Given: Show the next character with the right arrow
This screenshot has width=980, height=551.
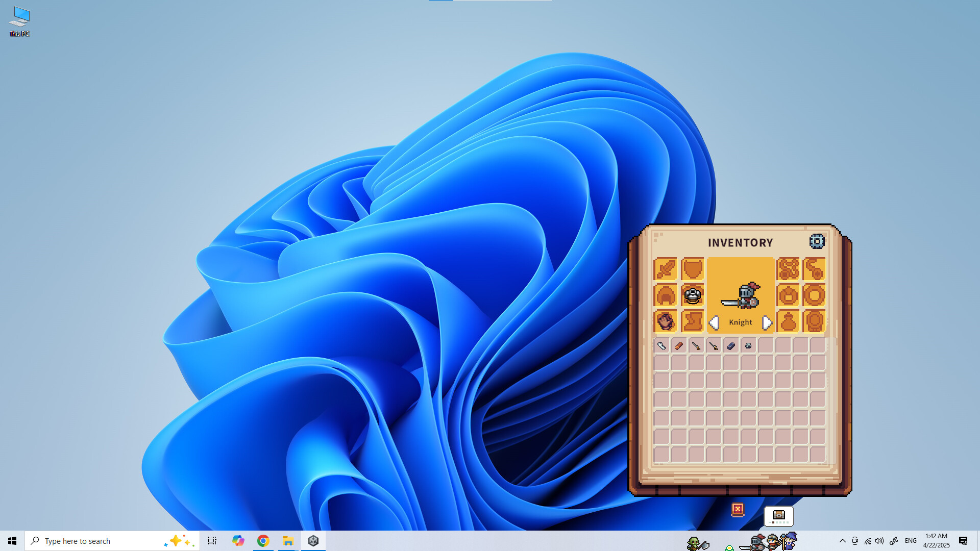Looking at the screenshot, I should 767,322.
